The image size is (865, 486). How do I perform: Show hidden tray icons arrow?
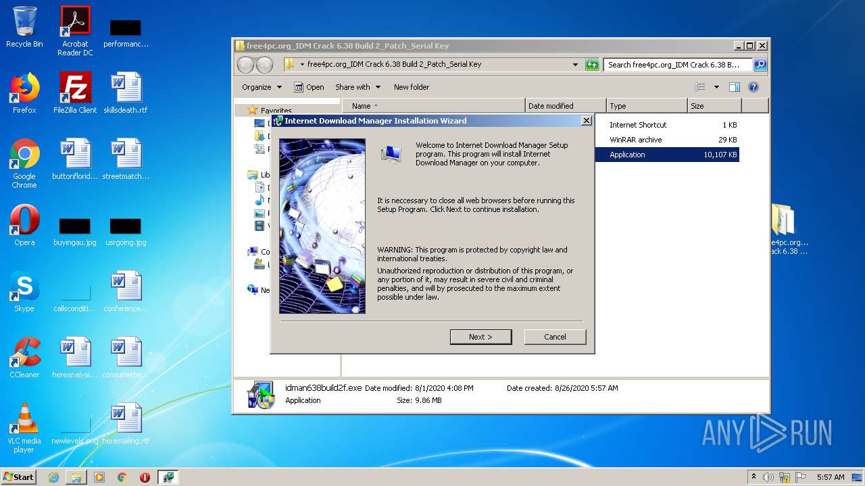click(x=753, y=477)
